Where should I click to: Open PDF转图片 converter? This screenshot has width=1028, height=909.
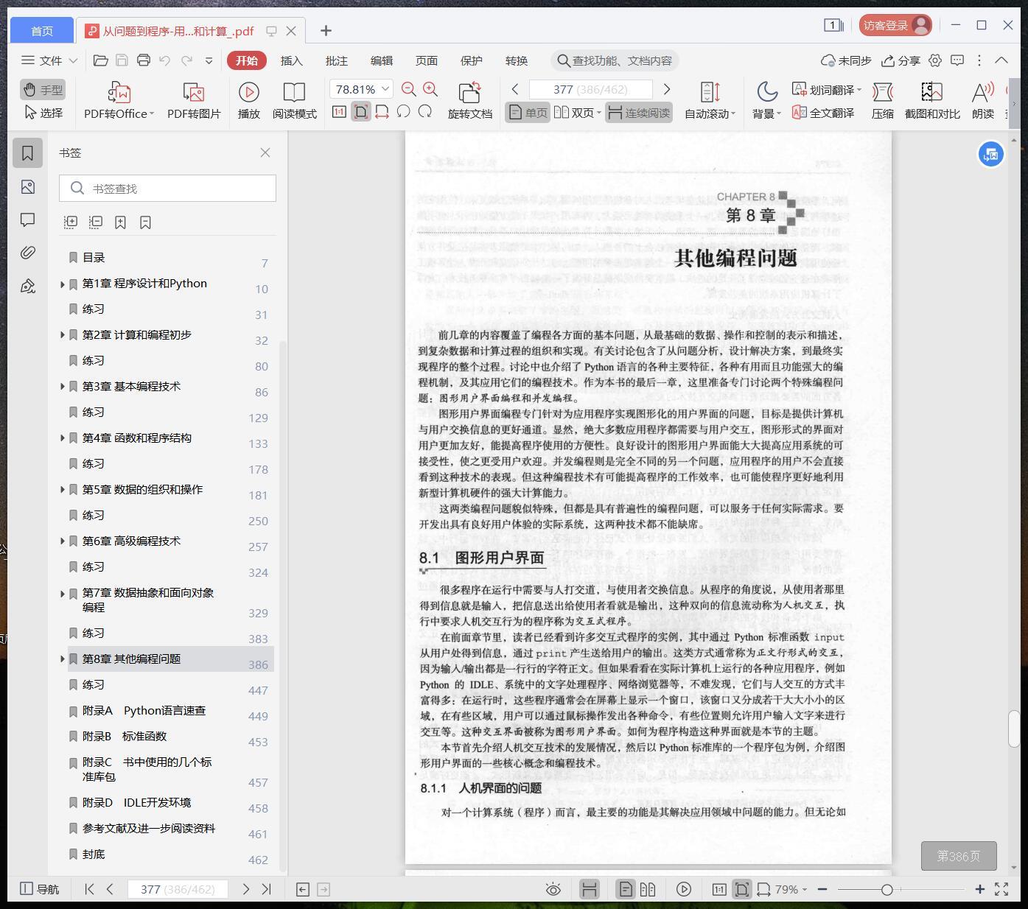tap(194, 100)
